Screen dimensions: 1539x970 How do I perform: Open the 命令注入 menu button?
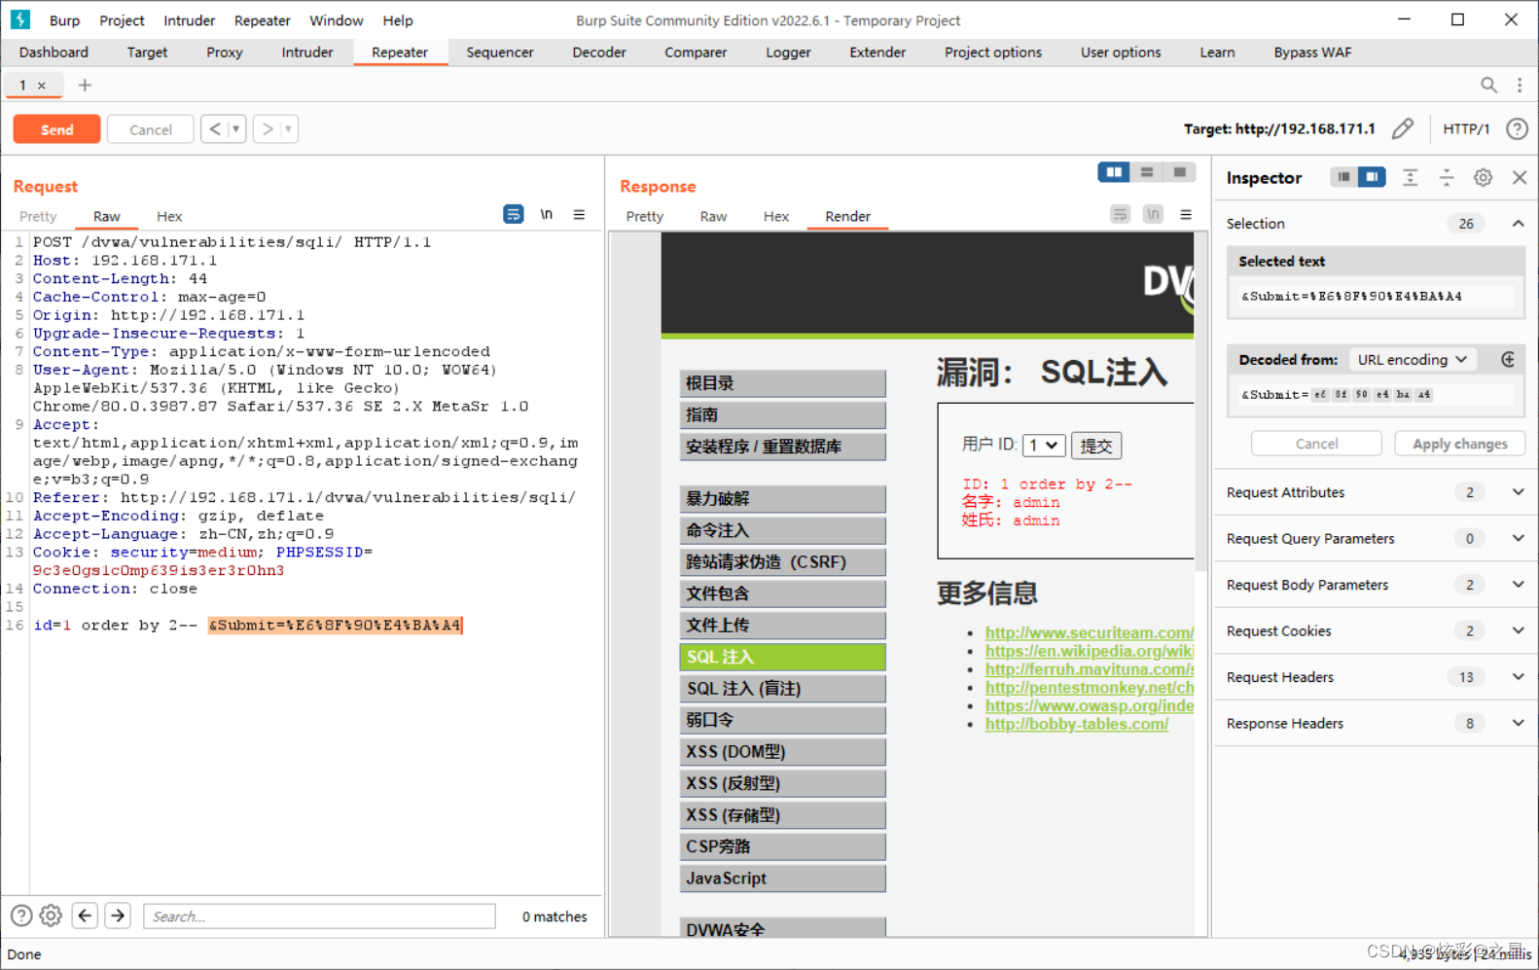point(782,530)
